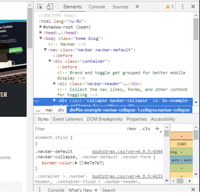Focus the styles Filter input field
Screen dimensions: 200x193
(x=79, y=129)
